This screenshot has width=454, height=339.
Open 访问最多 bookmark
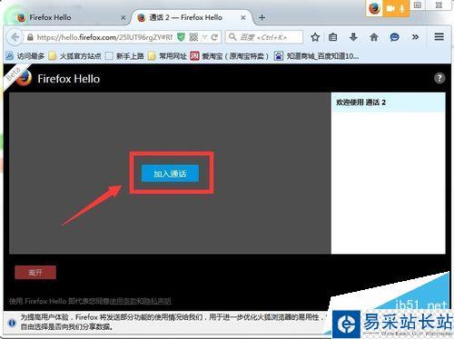click(25, 56)
